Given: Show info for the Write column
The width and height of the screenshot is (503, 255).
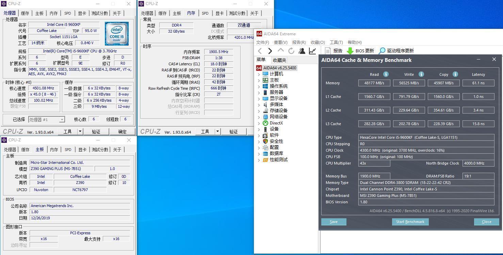Looking at the screenshot, I should 421,74.
